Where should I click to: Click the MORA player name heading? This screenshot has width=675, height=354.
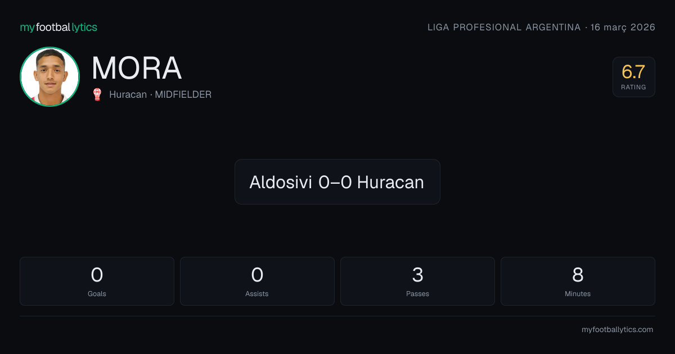[x=137, y=69]
